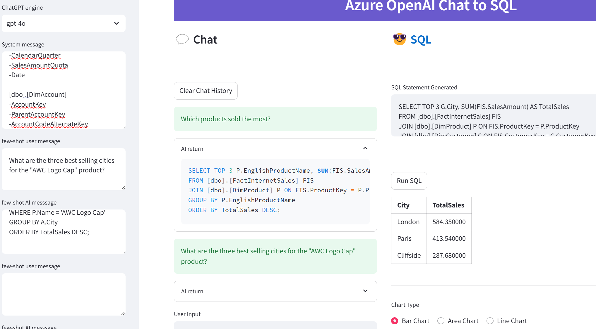Click the Run SQL button icon
Image resolution: width=596 pixels, height=329 pixels.
tap(409, 180)
